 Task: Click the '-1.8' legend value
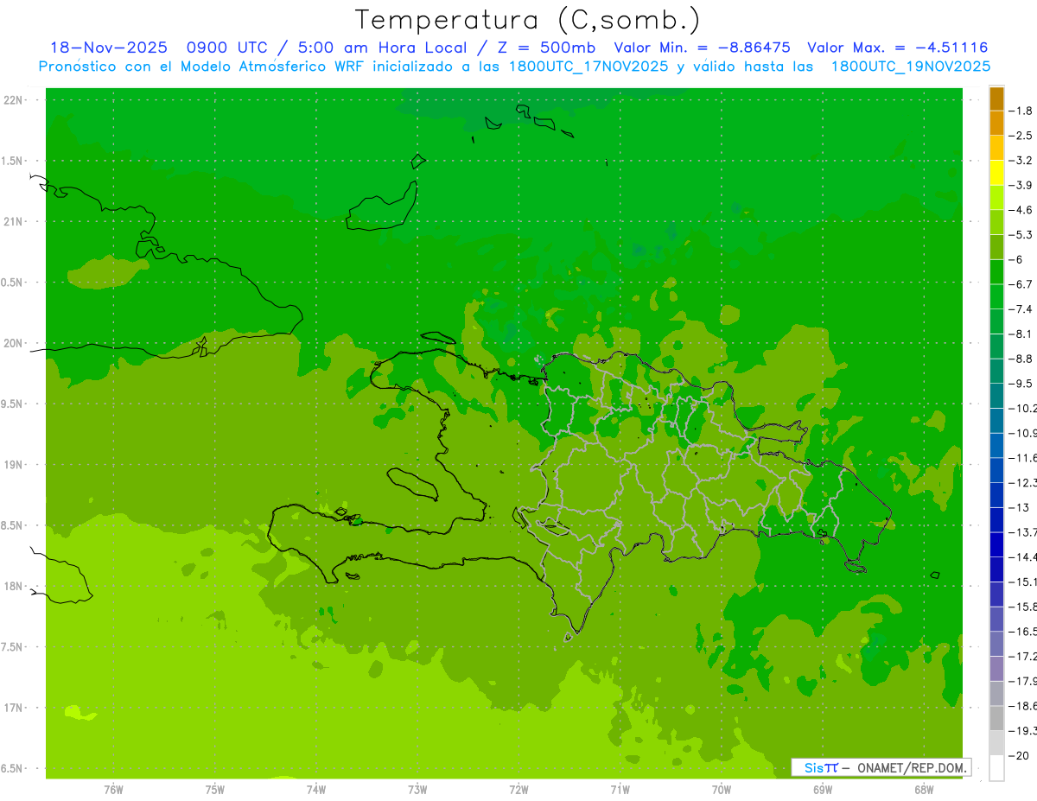1021,111
